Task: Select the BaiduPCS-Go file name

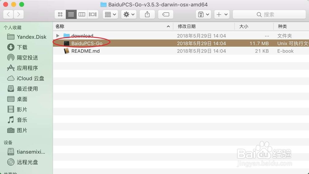Action: (x=87, y=43)
